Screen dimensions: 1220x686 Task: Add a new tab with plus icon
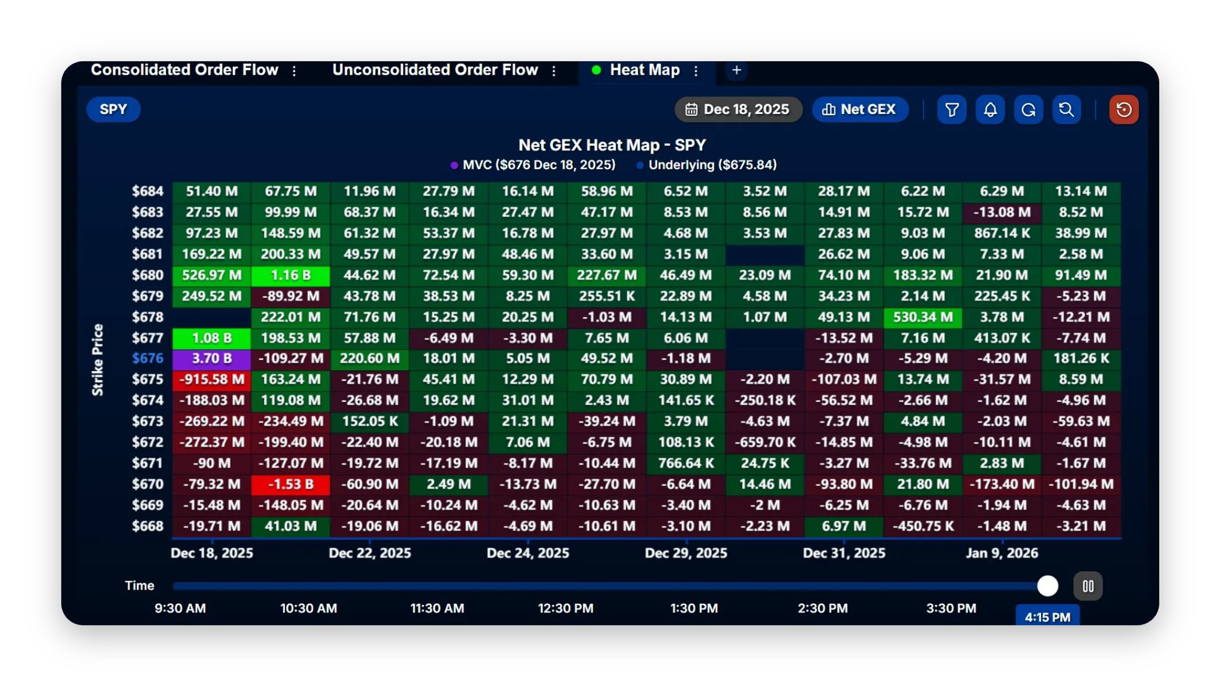(x=736, y=70)
